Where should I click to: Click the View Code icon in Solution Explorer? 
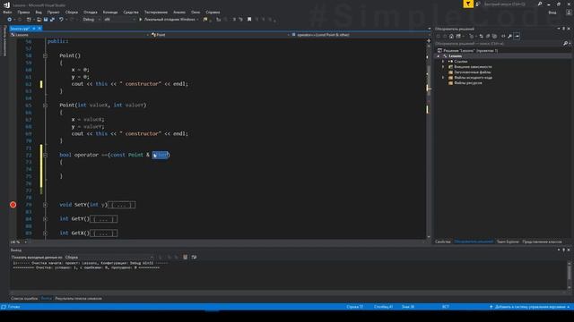point(503,36)
